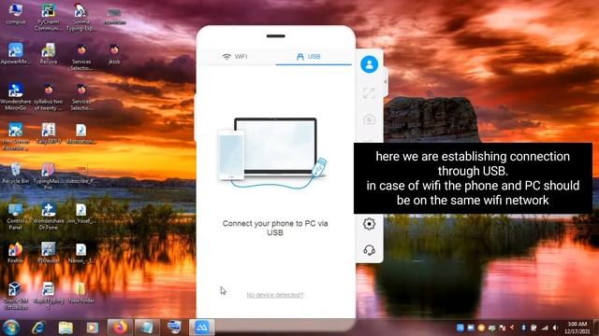Open the volume speaker tray icon
The width and height of the screenshot is (599, 336).
click(555, 328)
